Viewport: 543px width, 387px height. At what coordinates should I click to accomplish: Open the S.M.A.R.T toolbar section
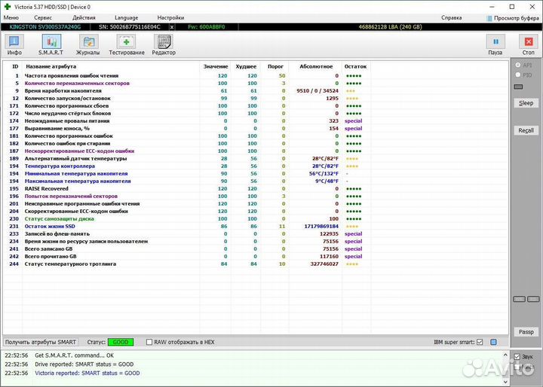(x=51, y=44)
